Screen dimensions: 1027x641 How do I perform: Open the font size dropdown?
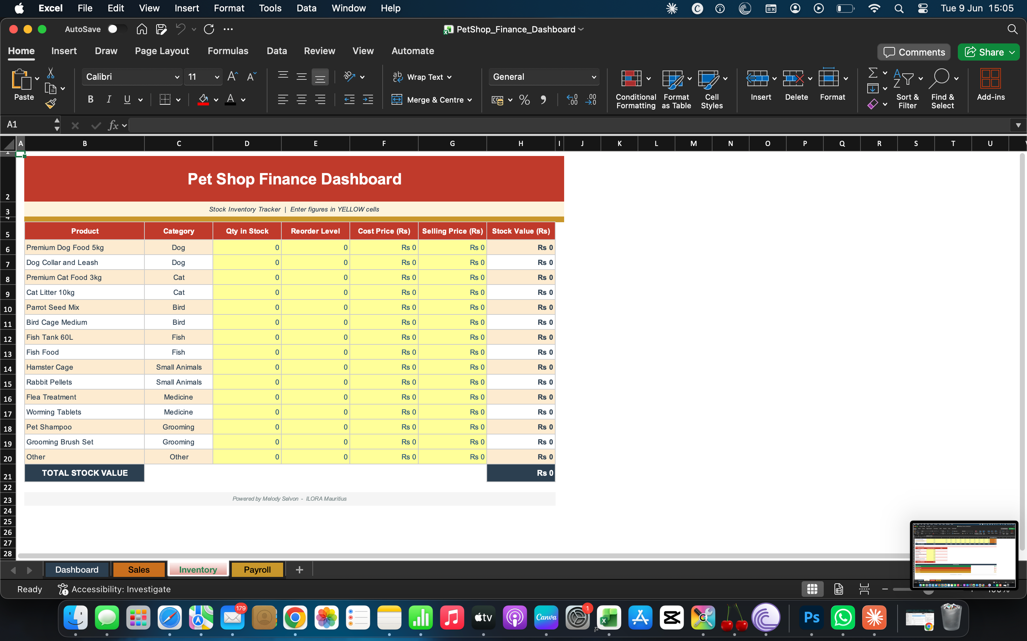click(217, 77)
